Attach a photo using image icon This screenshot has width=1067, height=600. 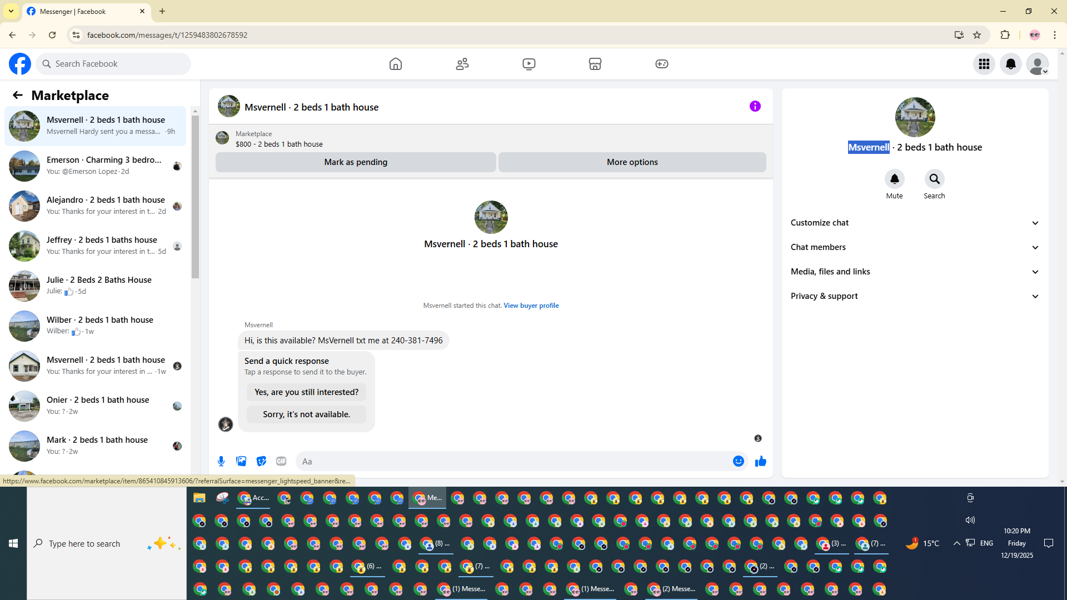pos(241,461)
